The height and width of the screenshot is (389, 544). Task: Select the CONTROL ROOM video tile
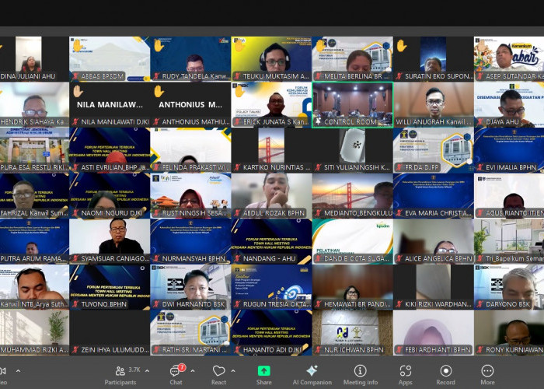point(353,104)
